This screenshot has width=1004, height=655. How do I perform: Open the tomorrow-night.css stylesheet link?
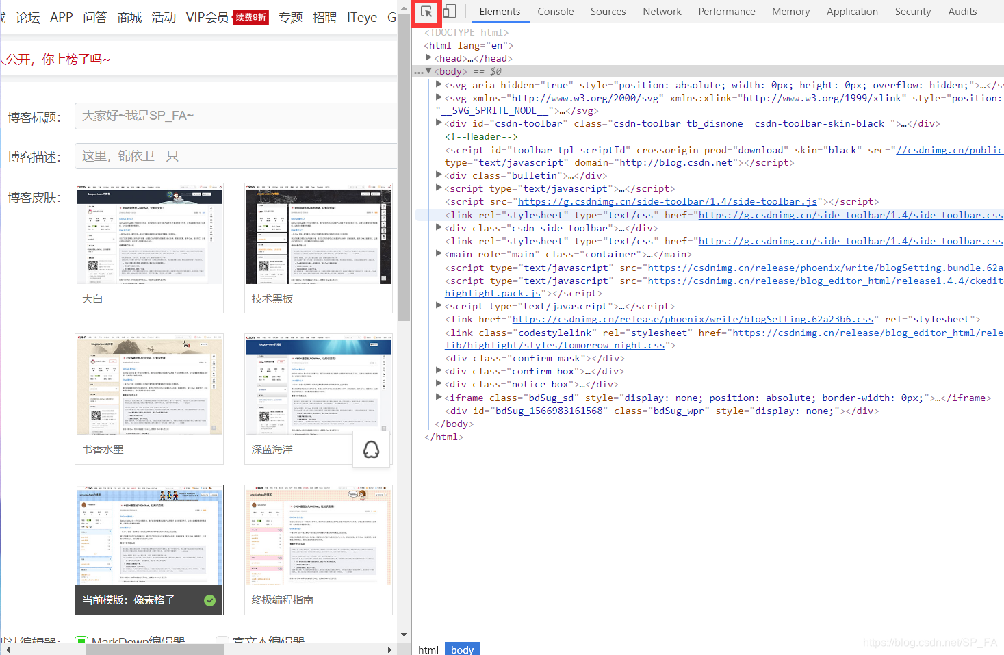point(555,346)
